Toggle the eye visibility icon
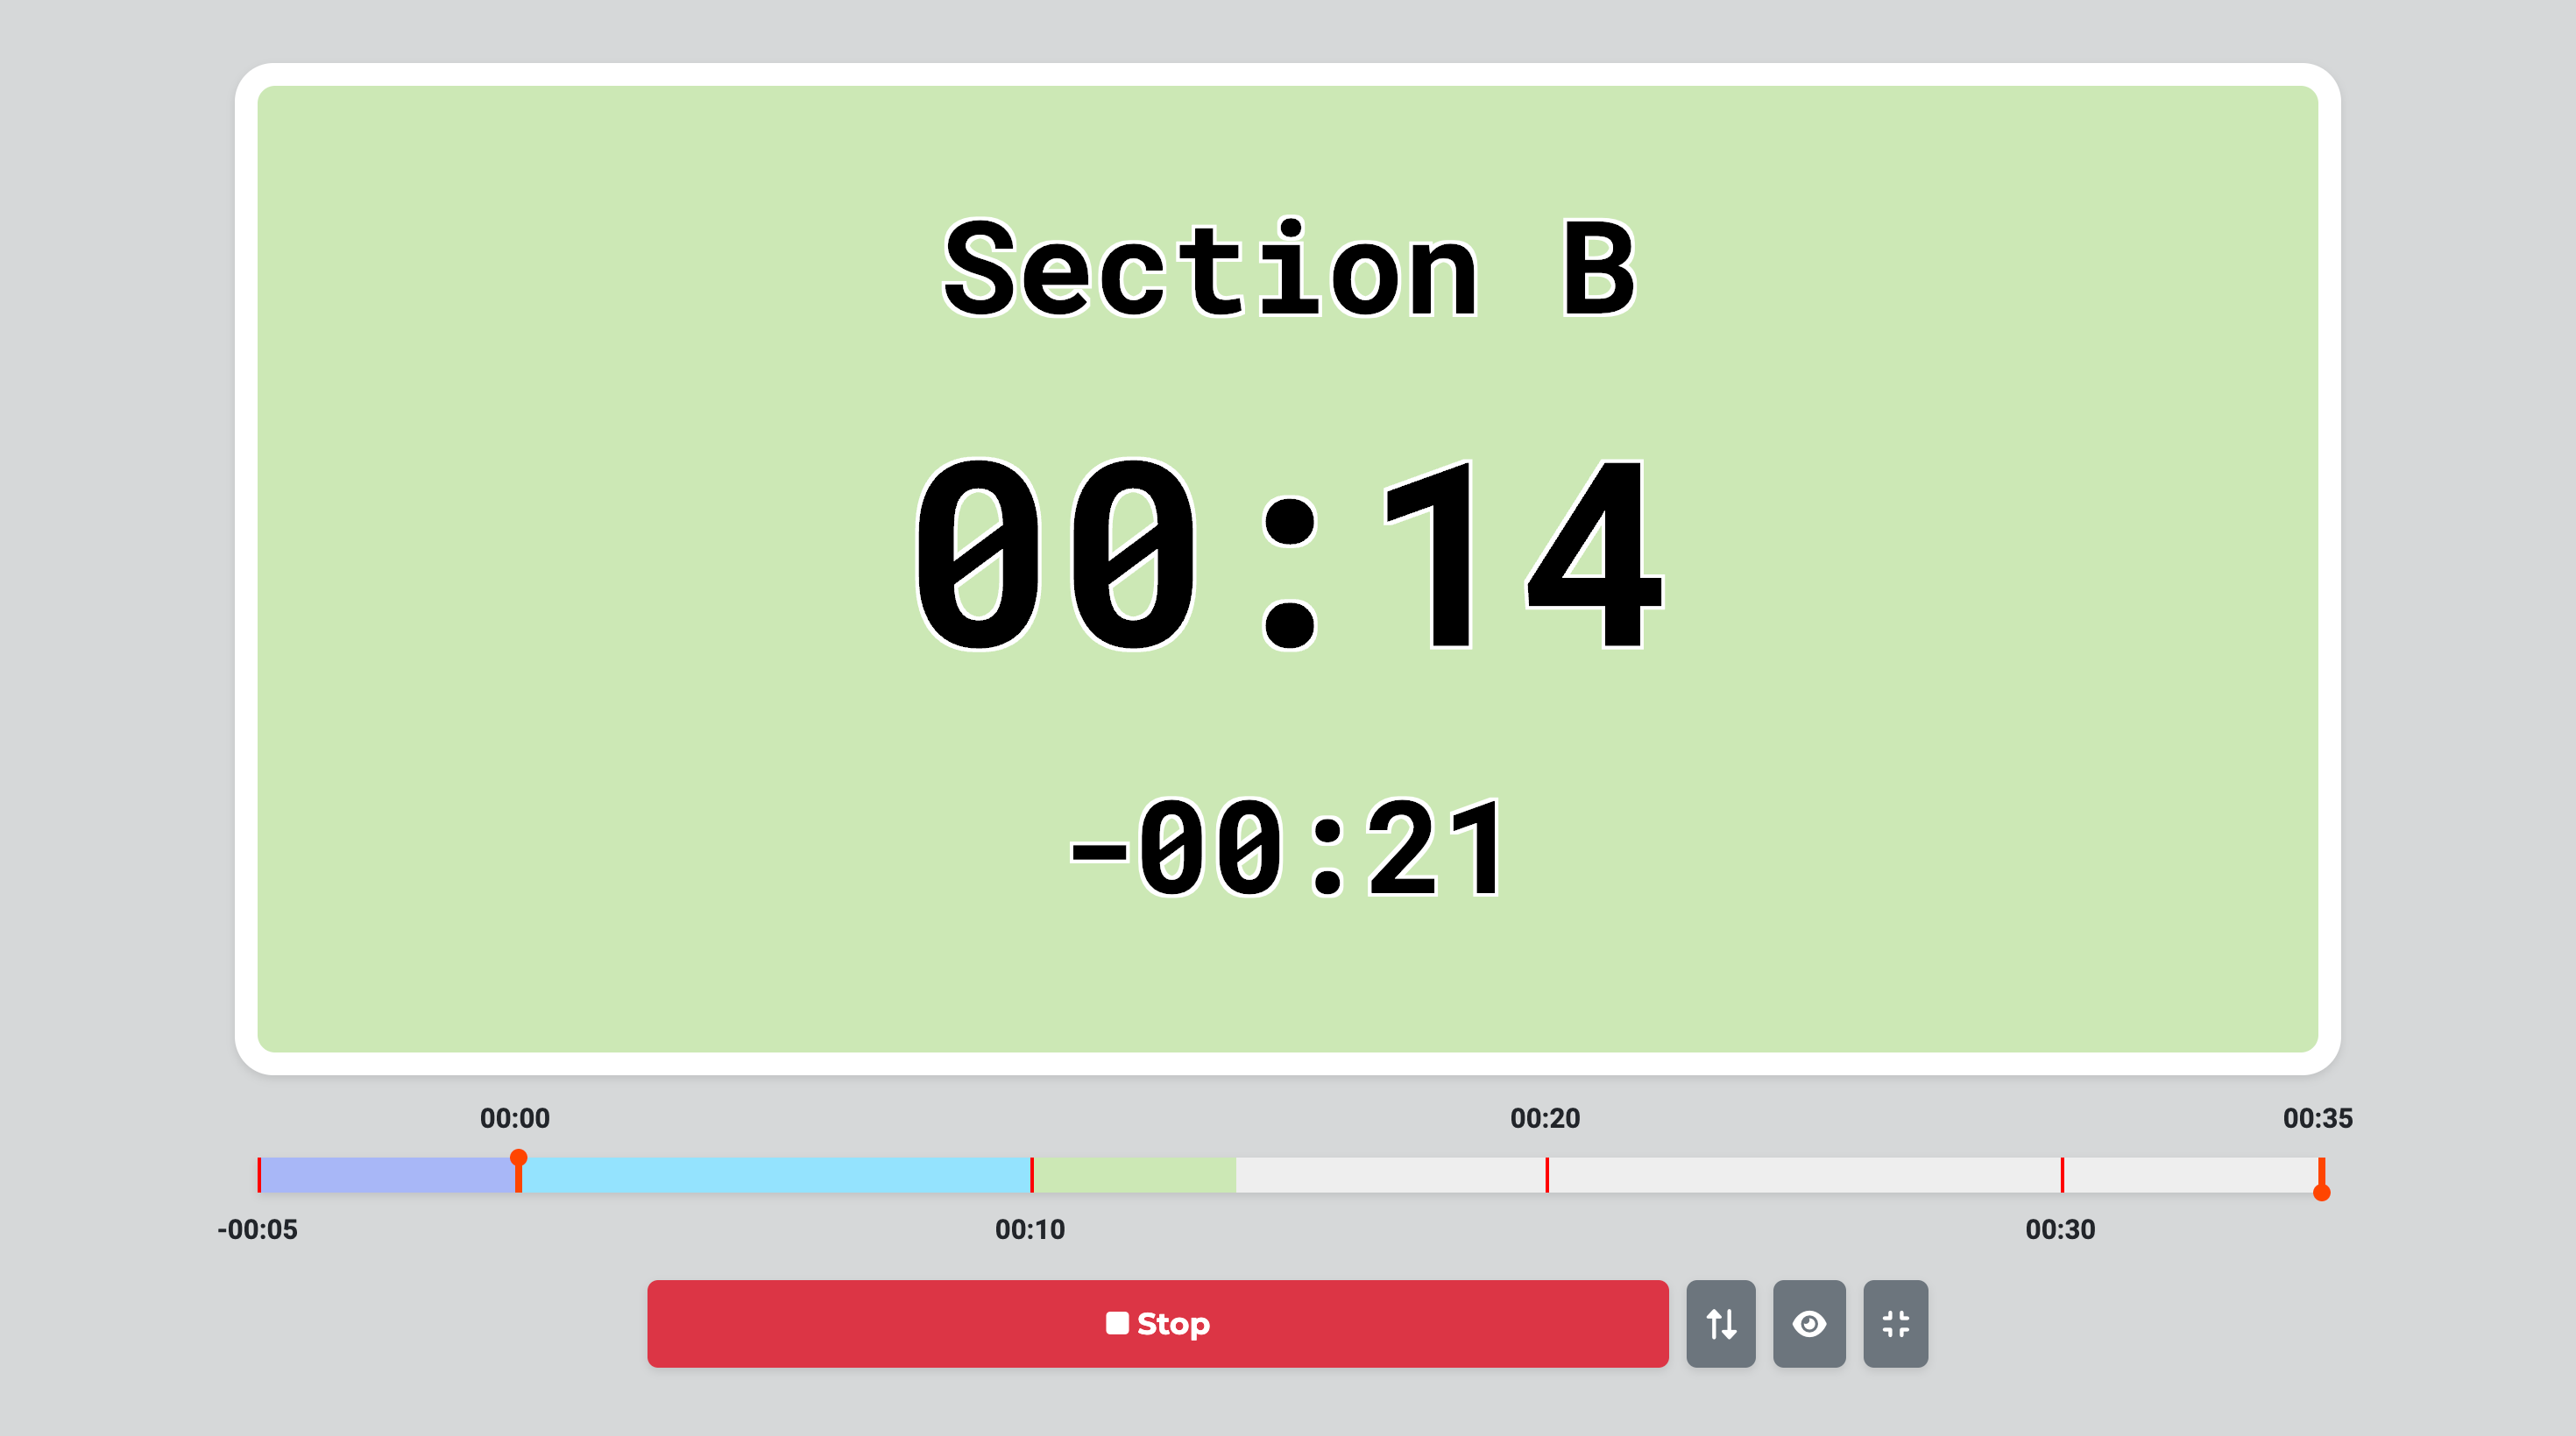 tap(1810, 1323)
